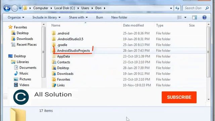Viewport: 215px width, 121px height.
Task: Select the .AndroidStudio3.5 folder icon
Action: [54, 39]
